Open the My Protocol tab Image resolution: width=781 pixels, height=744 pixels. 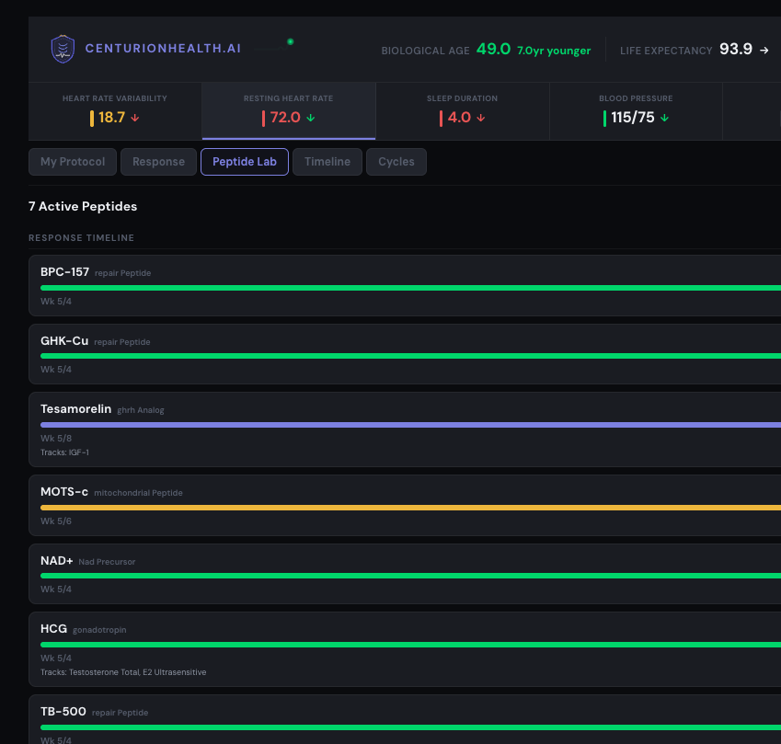pyautogui.click(x=73, y=162)
